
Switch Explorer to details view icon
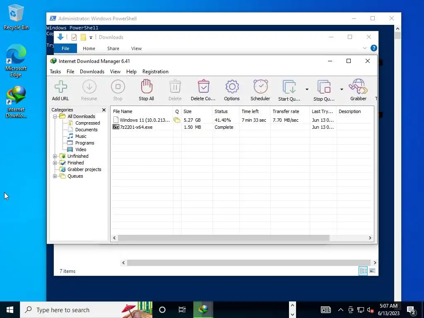tap(363, 271)
